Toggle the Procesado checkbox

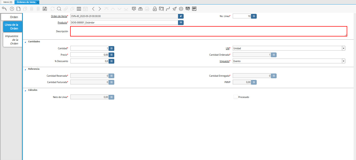(235, 97)
